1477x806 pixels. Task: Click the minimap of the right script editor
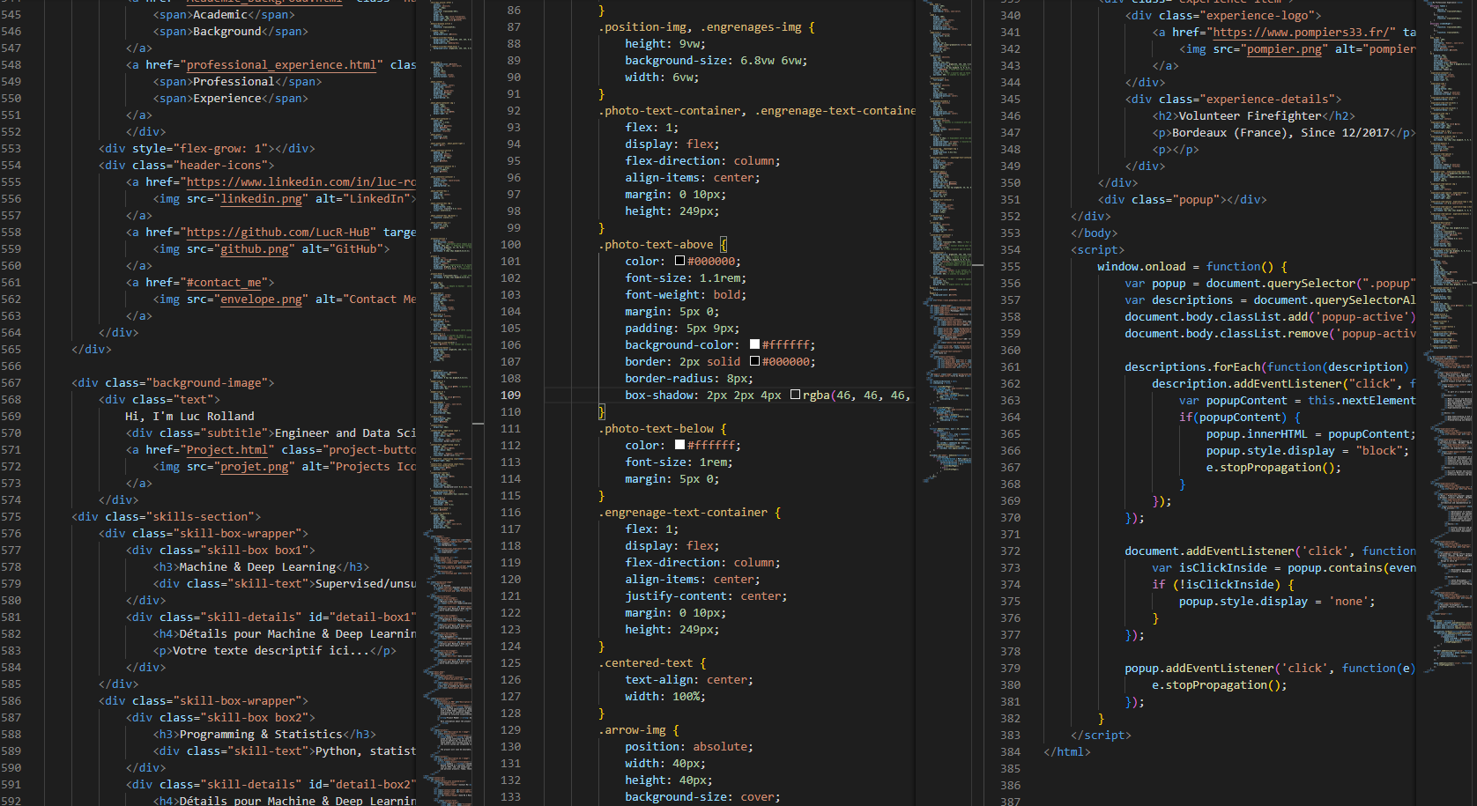pos(1447,403)
